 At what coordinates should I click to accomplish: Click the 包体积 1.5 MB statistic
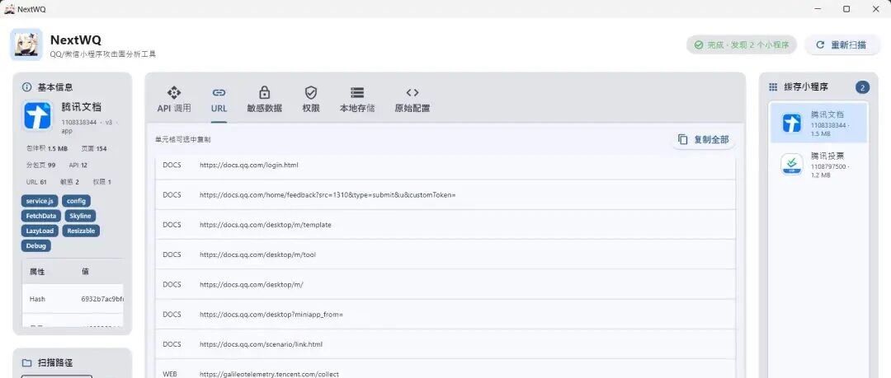pyautogui.click(x=46, y=149)
